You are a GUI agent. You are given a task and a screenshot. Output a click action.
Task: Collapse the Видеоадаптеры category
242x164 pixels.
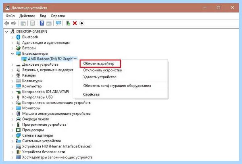12,54
